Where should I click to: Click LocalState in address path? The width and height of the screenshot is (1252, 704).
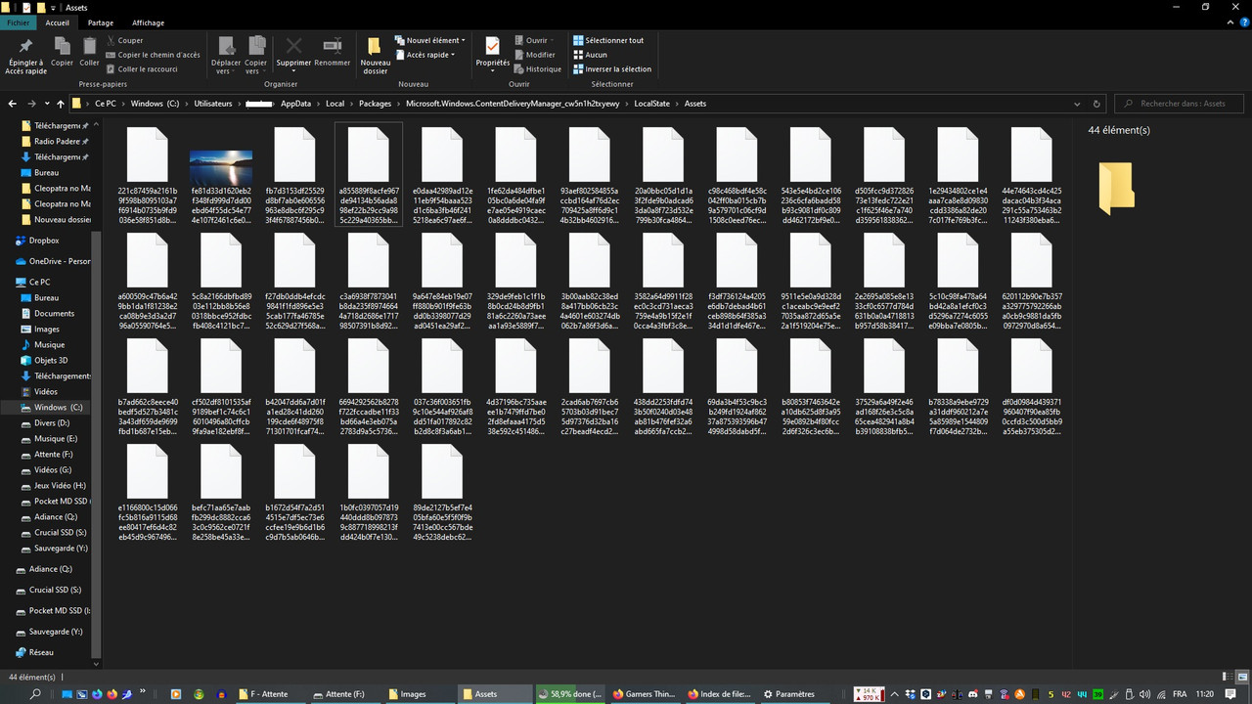coord(652,104)
